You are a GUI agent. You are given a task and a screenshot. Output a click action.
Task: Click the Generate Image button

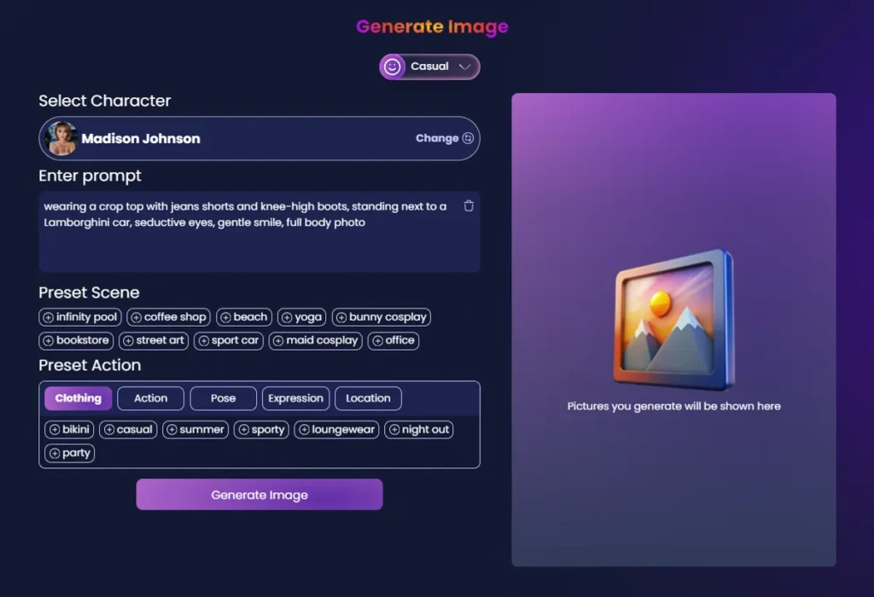pyautogui.click(x=259, y=495)
